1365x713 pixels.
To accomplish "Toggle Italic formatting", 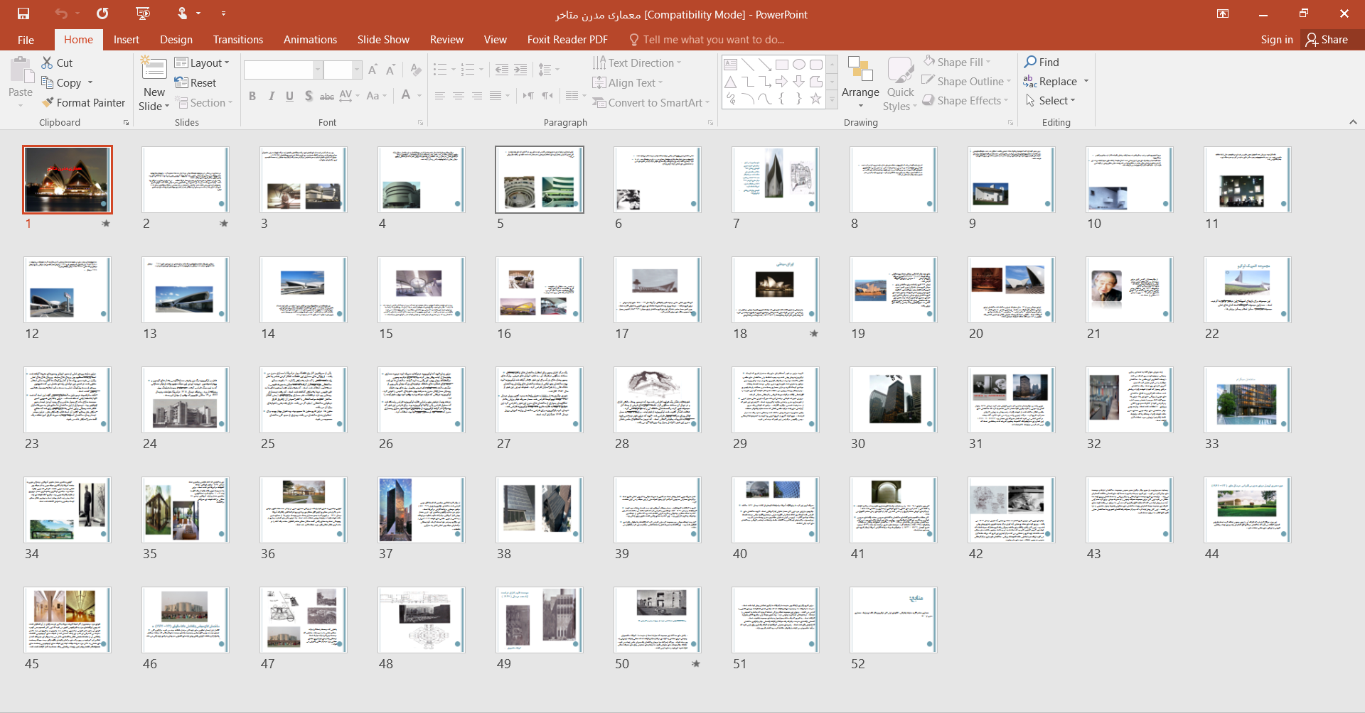I will (x=271, y=96).
